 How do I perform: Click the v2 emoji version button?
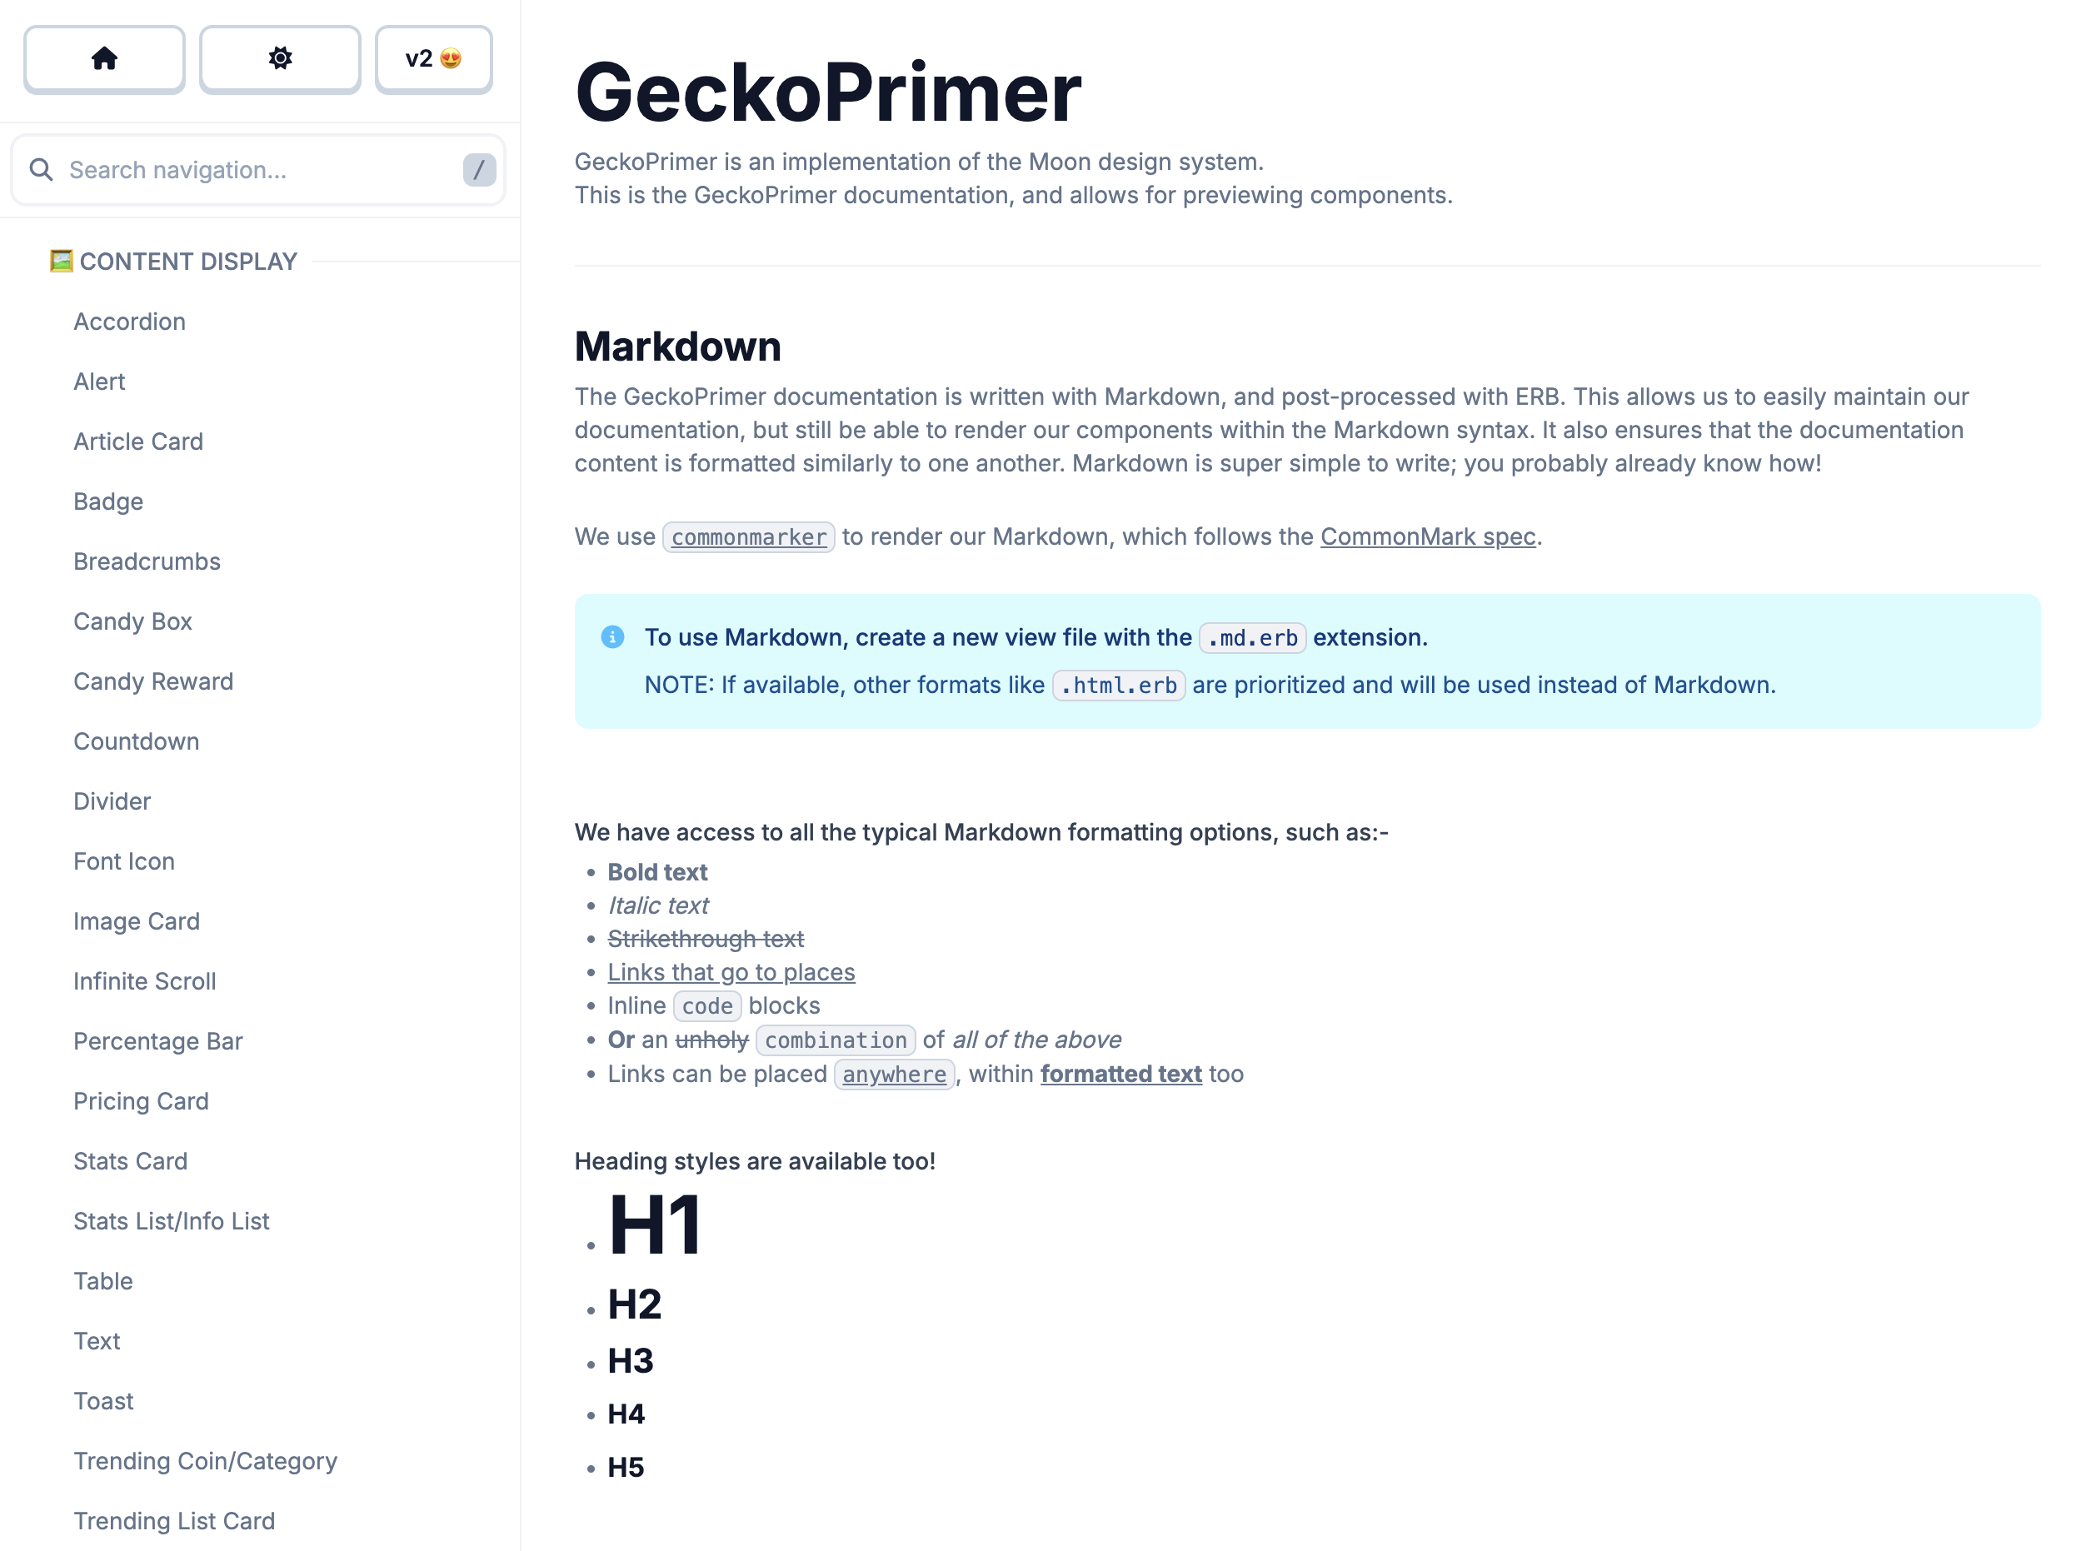pyautogui.click(x=432, y=57)
